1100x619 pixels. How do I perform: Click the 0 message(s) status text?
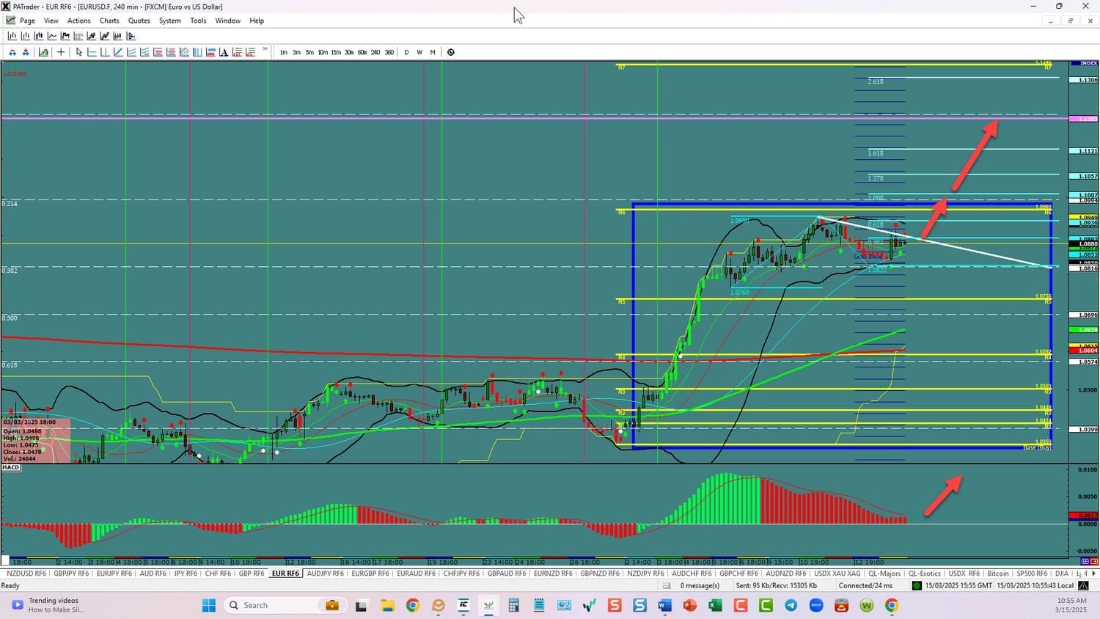(x=700, y=585)
